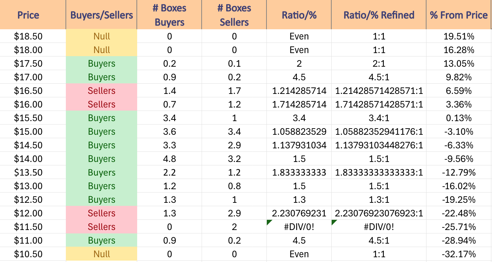The height and width of the screenshot is (262, 492).
Task: Click the # Boxes Buyers header cell
Action: click(170, 15)
